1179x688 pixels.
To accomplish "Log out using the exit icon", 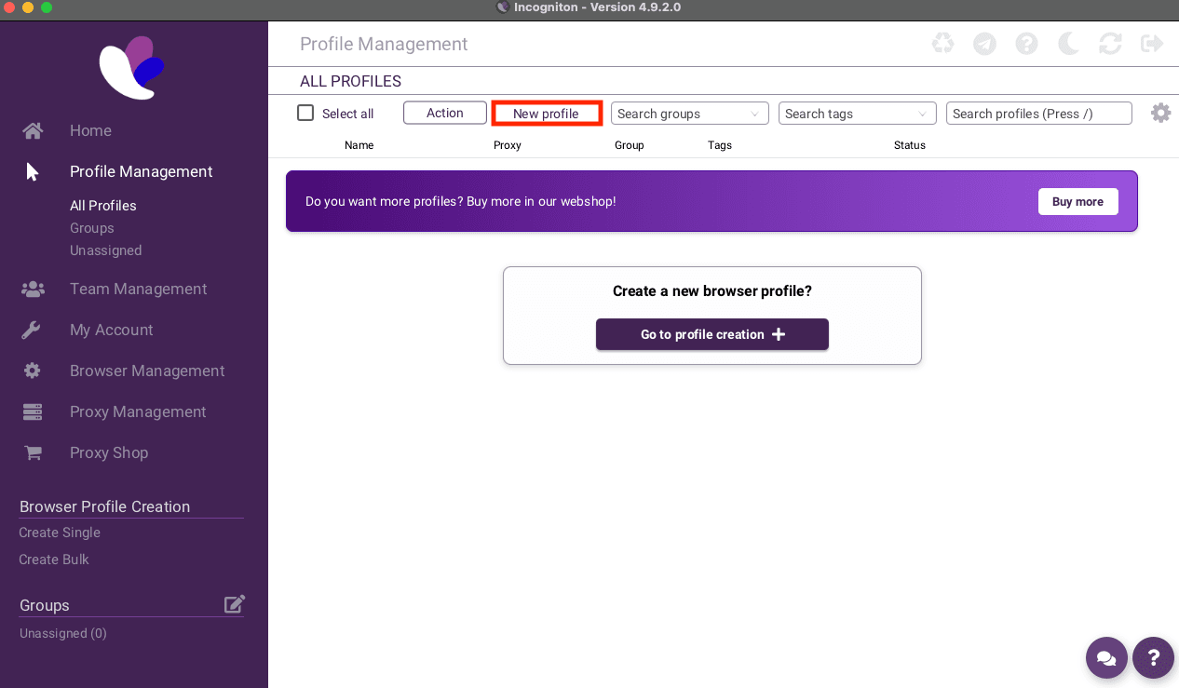I will [x=1152, y=43].
